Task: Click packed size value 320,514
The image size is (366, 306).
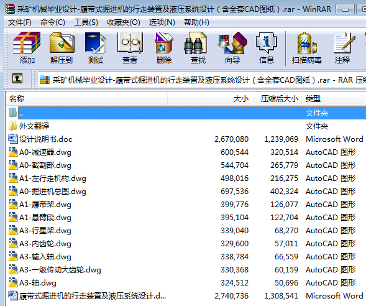Action: [284, 152]
